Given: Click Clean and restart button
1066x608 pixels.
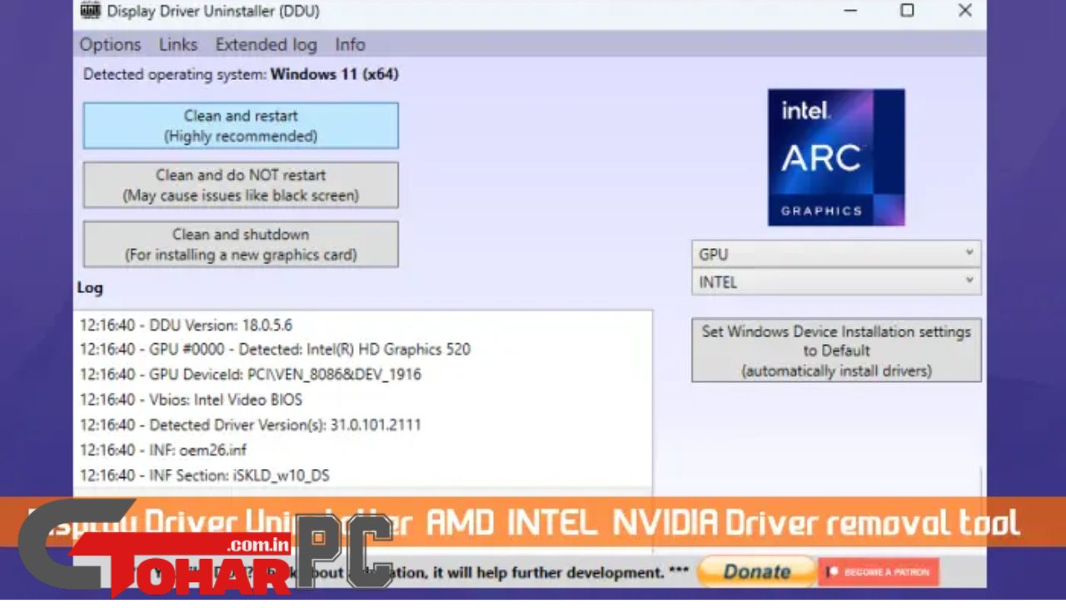Looking at the screenshot, I should [241, 126].
